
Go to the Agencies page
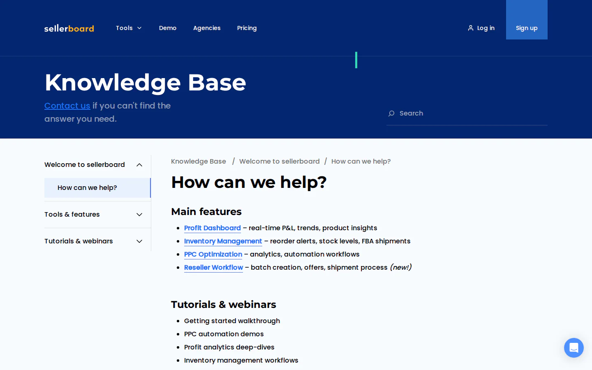(x=207, y=28)
